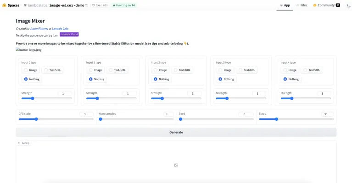Switch to the App tab
Viewport: 352px width, 183px height.
pos(285,5)
